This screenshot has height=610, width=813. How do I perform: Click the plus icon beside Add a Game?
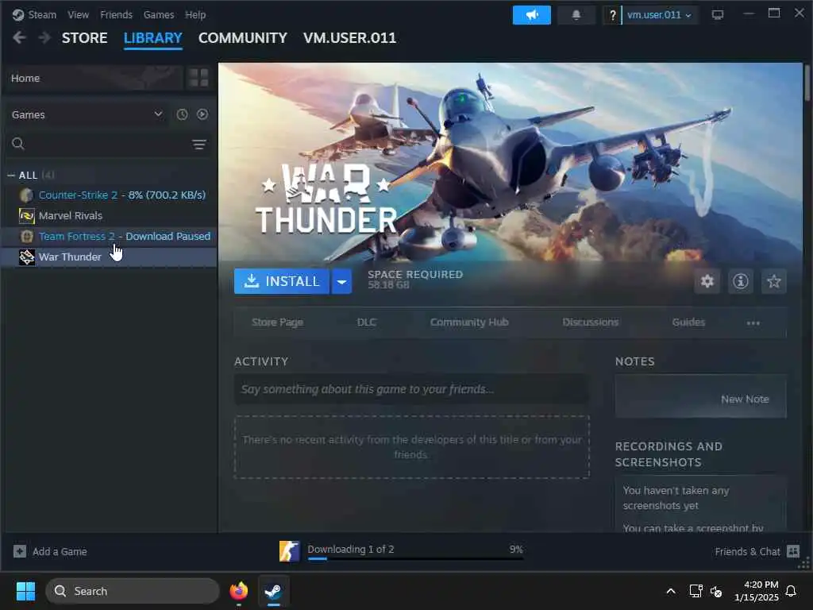pyautogui.click(x=20, y=551)
